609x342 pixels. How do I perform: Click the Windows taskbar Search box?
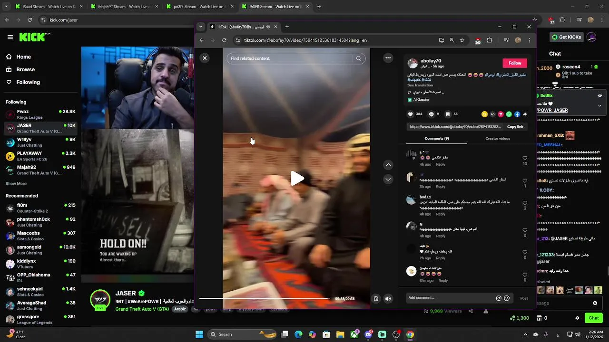(241, 334)
